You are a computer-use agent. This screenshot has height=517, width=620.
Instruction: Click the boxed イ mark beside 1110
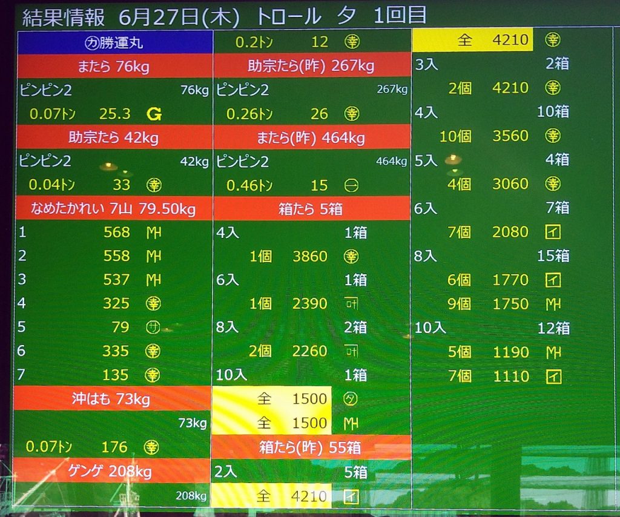coord(553,377)
